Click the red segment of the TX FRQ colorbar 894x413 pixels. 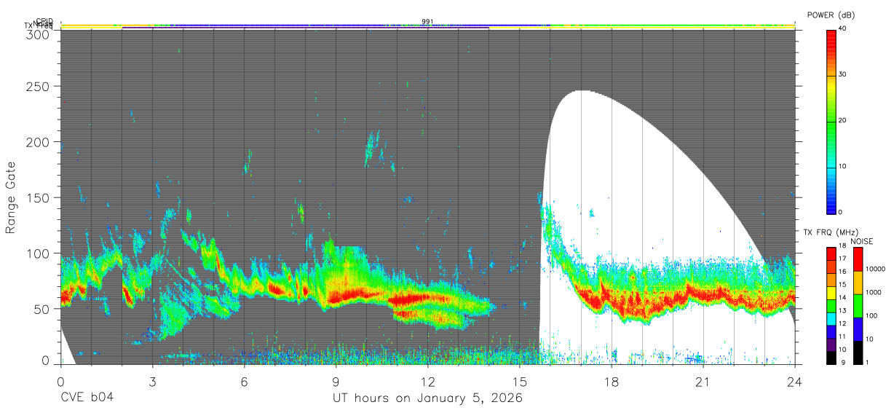[831, 254]
